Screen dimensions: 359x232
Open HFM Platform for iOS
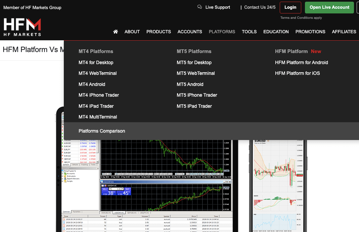(x=298, y=73)
